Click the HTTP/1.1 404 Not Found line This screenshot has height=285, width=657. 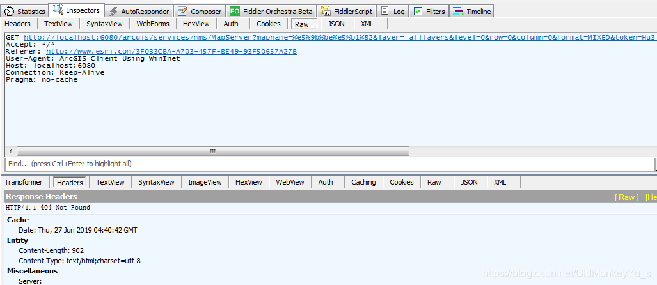click(x=48, y=208)
